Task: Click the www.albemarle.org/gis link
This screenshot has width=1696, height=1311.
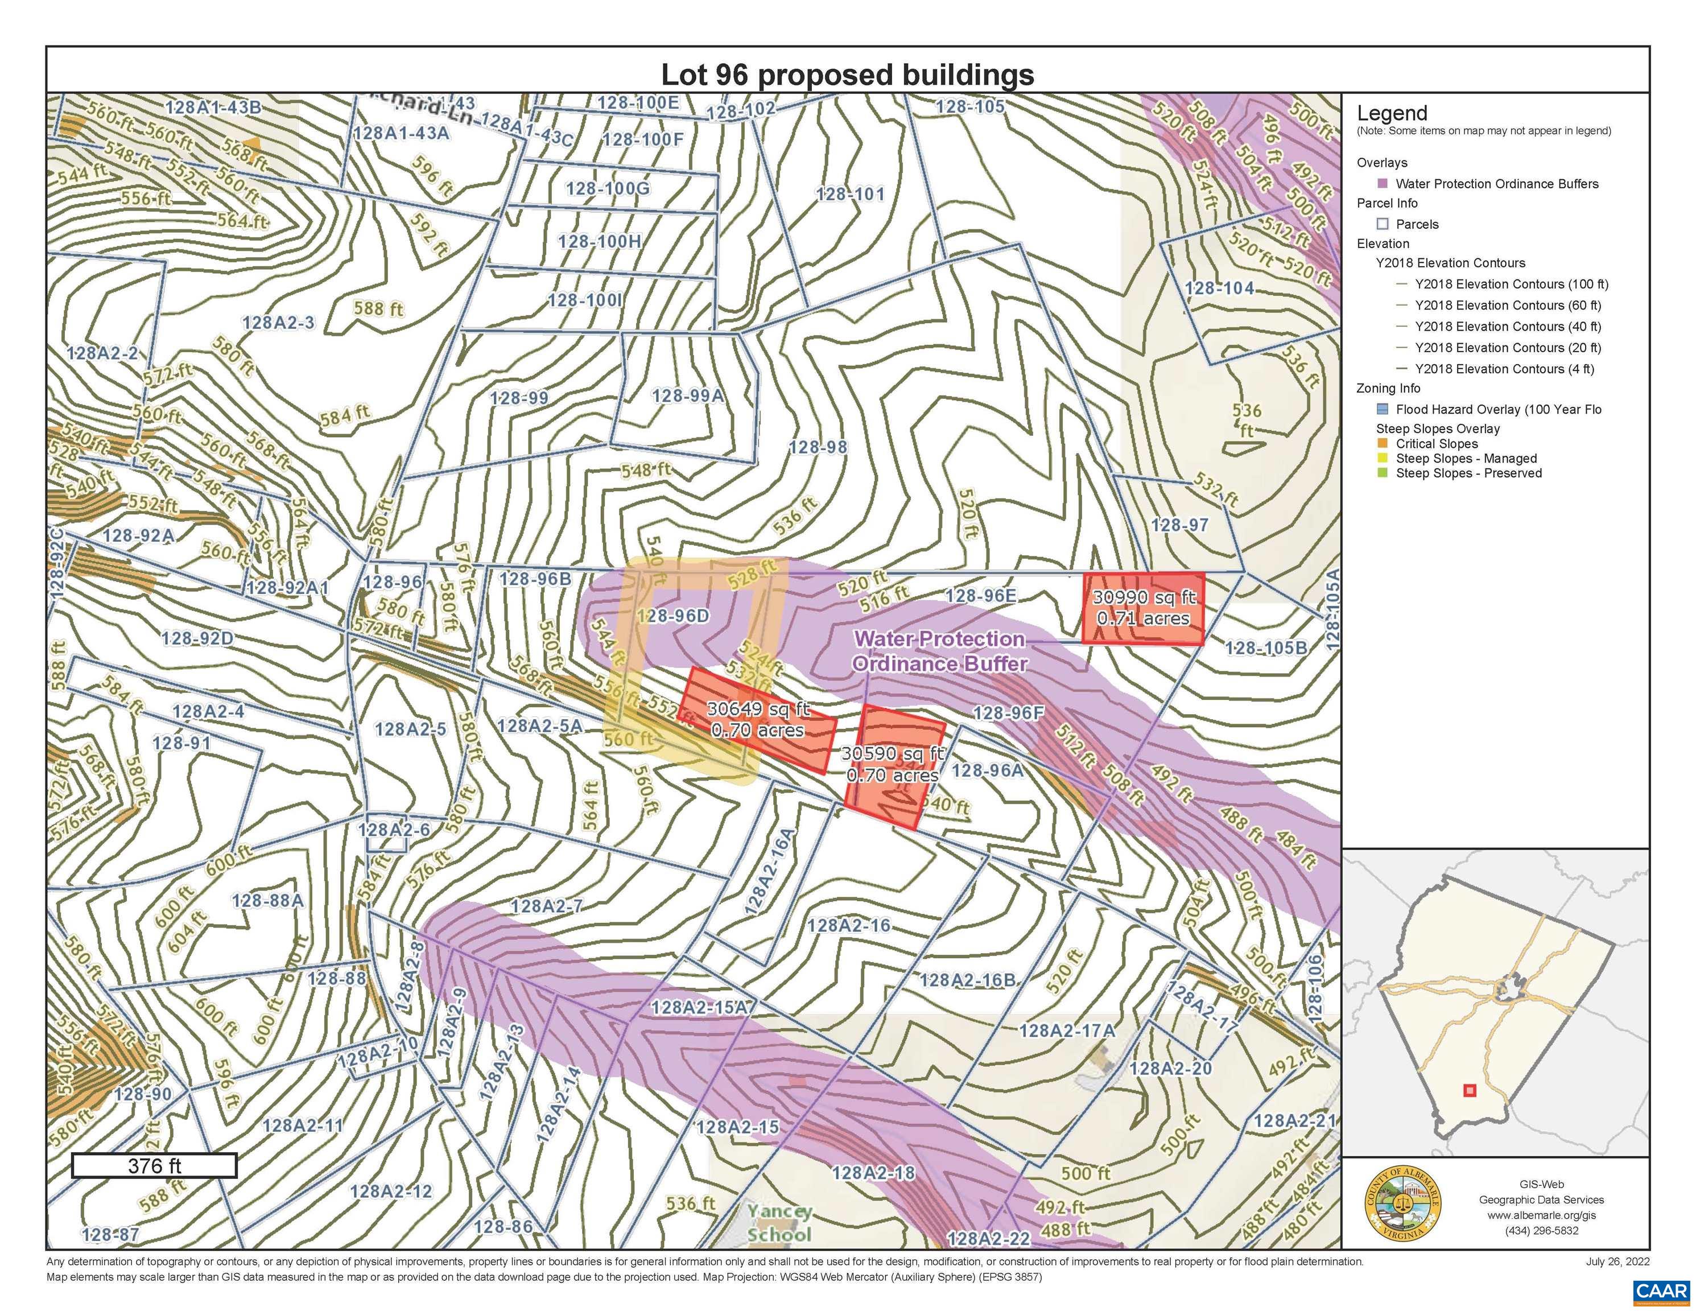Action: point(1541,1215)
